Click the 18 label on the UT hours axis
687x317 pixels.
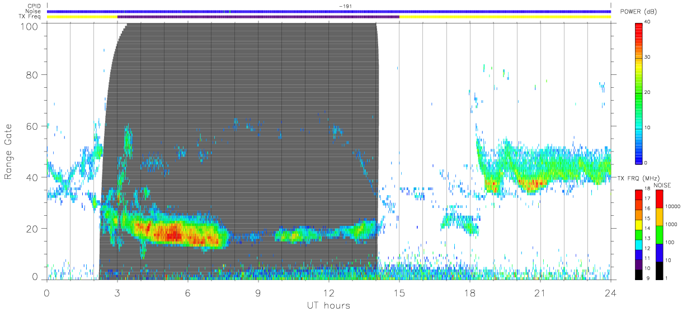coord(470,292)
